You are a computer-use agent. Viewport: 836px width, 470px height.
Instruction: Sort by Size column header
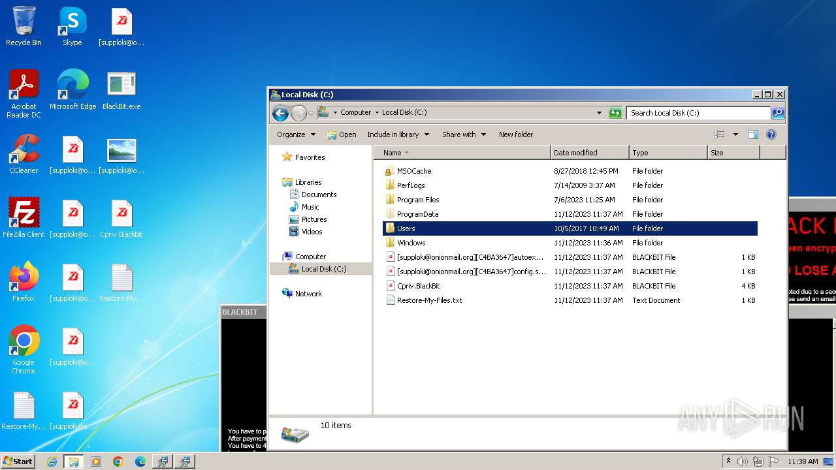coord(733,153)
